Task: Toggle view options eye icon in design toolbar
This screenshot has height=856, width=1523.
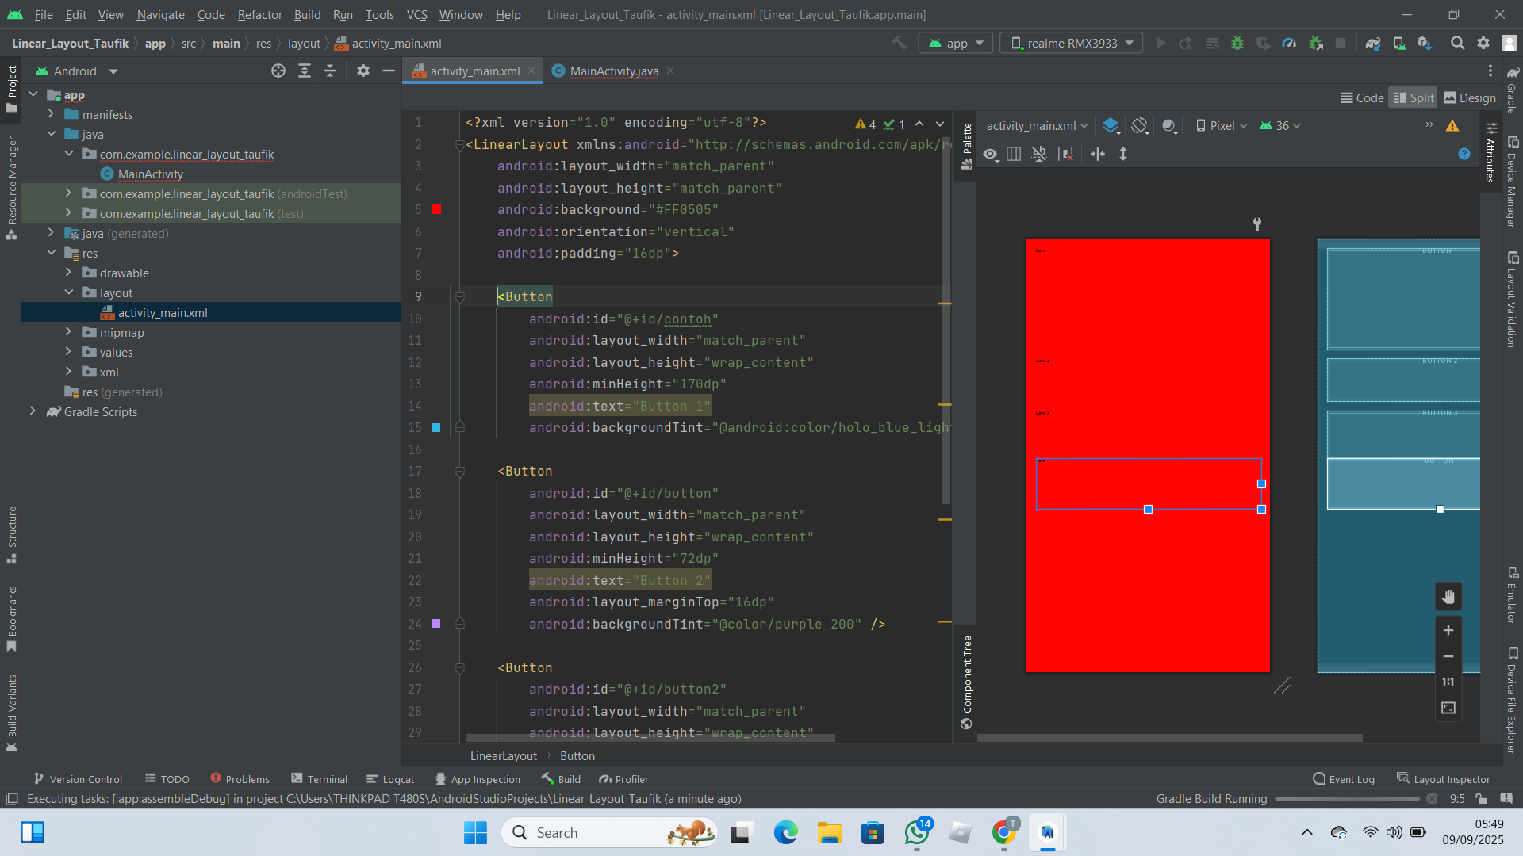Action: (x=991, y=155)
